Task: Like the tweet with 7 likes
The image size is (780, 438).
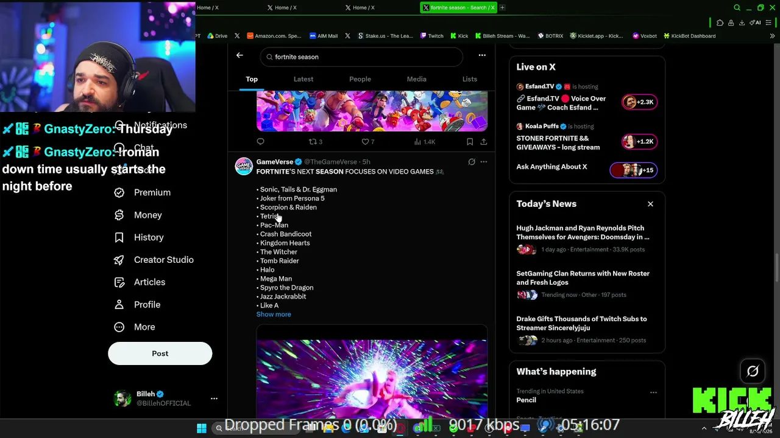Action: [368, 142]
